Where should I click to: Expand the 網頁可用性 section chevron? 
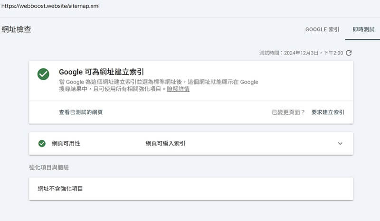[340, 144]
